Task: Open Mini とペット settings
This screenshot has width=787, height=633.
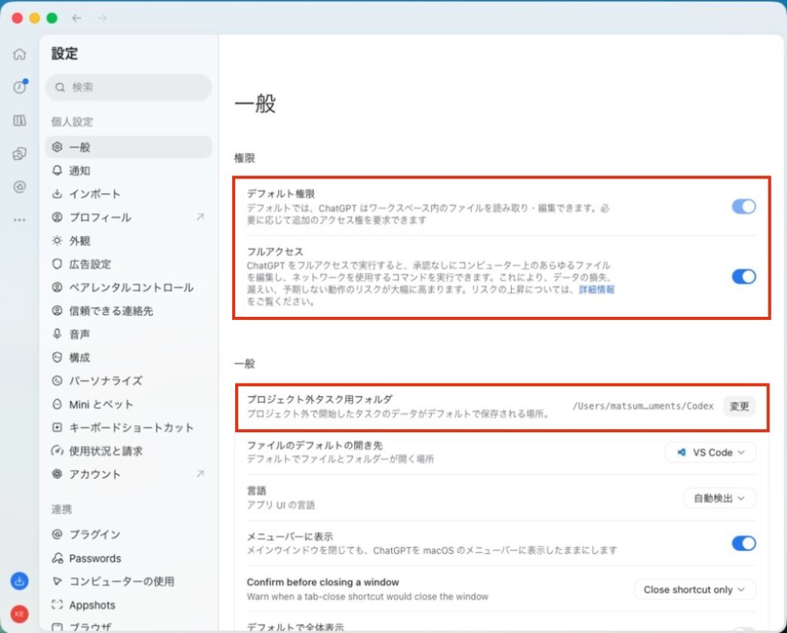Action: click(x=128, y=404)
